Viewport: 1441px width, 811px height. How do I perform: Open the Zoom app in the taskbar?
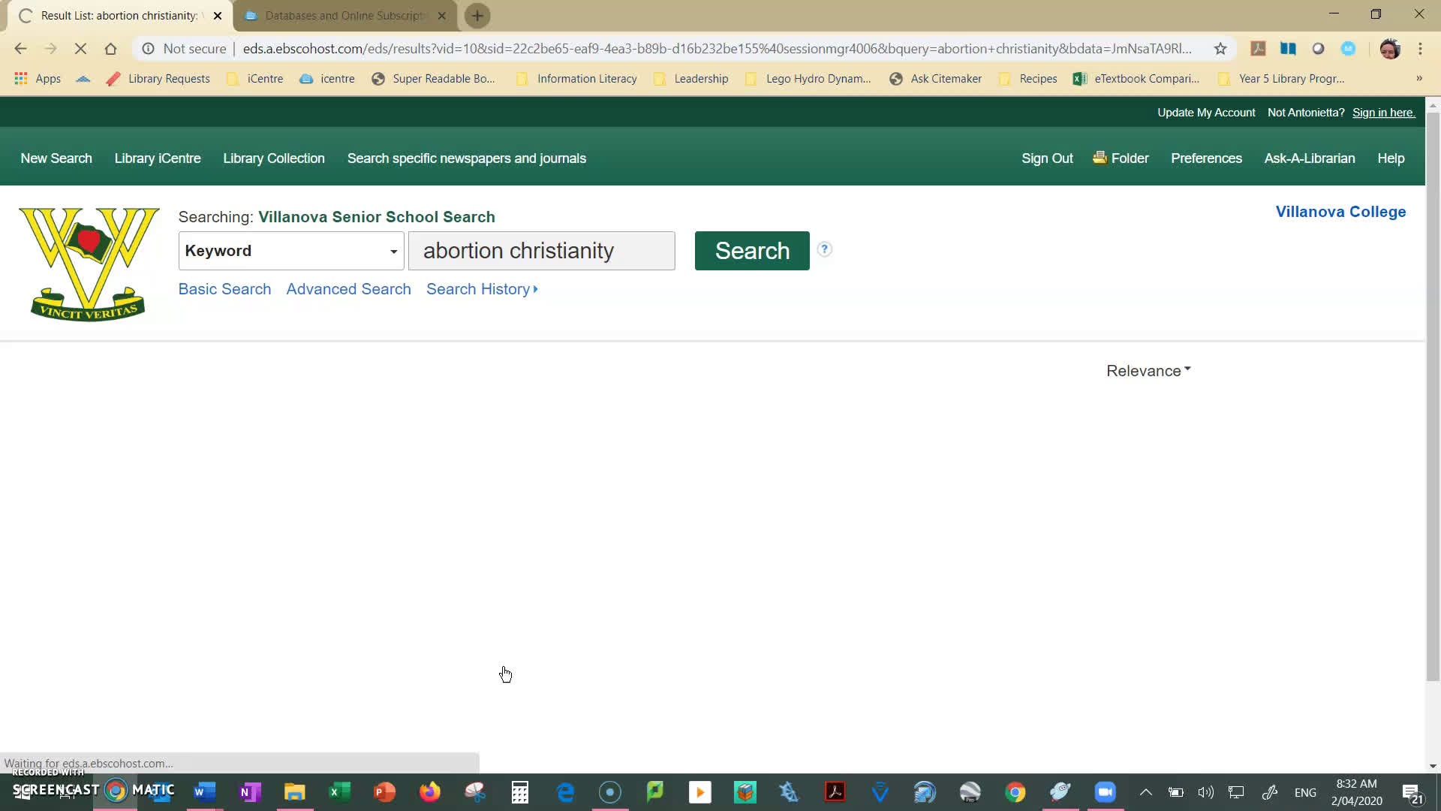click(1105, 792)
